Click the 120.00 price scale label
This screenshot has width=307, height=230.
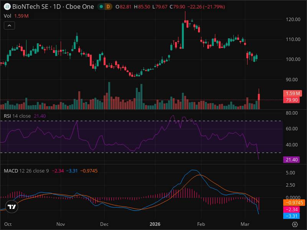pos(293,20)
